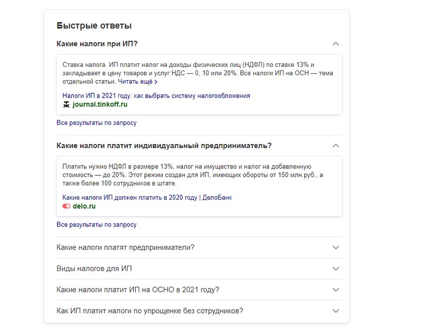This screenshot has width=446, height=331.
Task: Collapse the "Какие налоги при ИП?" answer
Action: pos(336,44)
